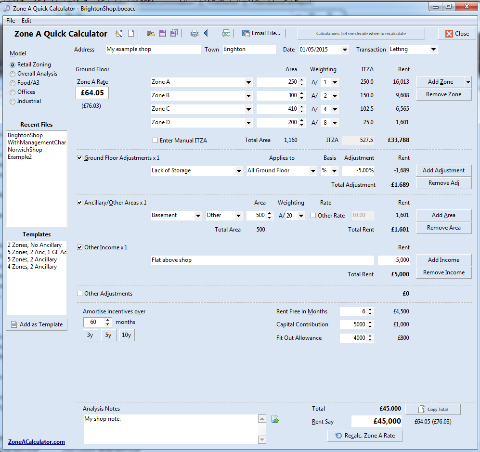Click the Email File toolbar item

pos(261,33)
